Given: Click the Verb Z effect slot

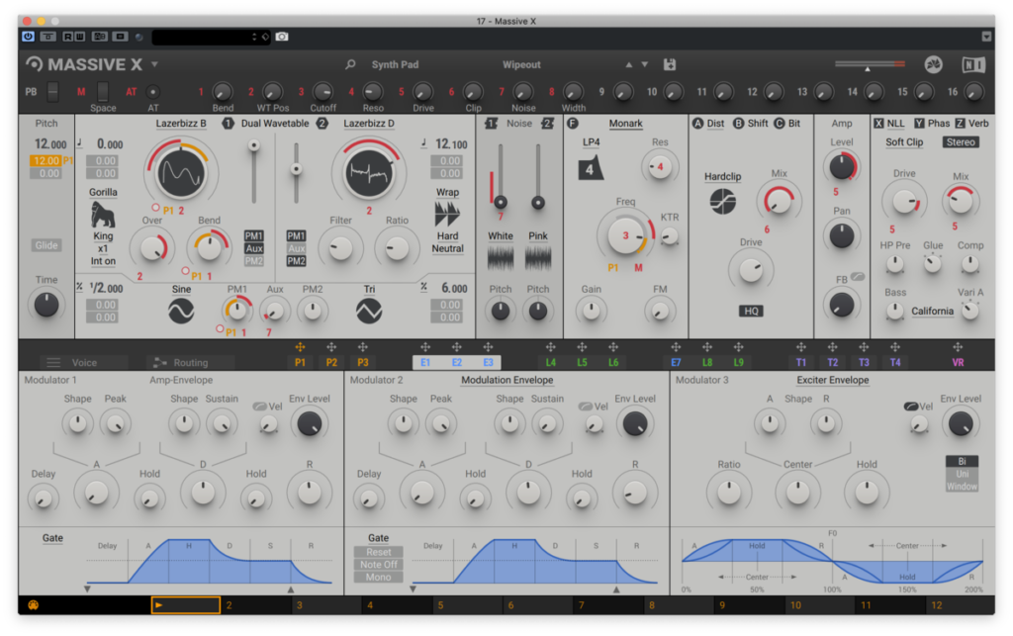Looking at the screenshot, I should 972,124.
